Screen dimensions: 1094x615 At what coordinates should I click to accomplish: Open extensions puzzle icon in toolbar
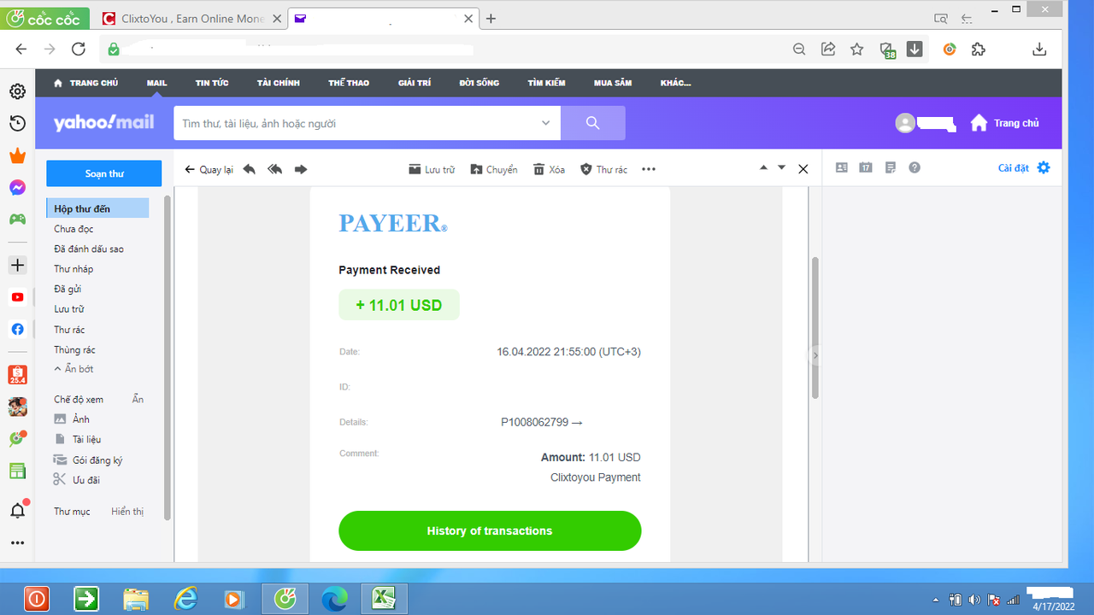point(979,50)
